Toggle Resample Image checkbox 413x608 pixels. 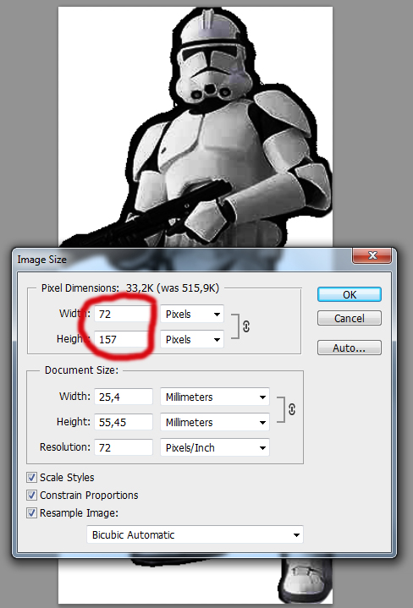pyautogui.click(x=32, y=513)
